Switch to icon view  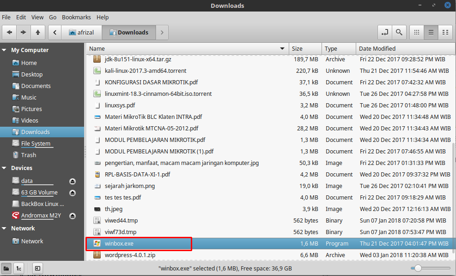417,32
